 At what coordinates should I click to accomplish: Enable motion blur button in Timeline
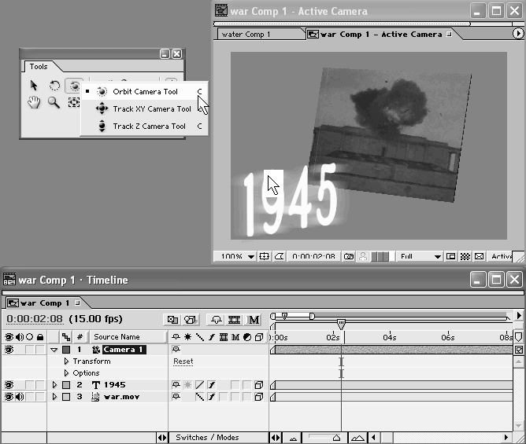[x=254, y=320]
